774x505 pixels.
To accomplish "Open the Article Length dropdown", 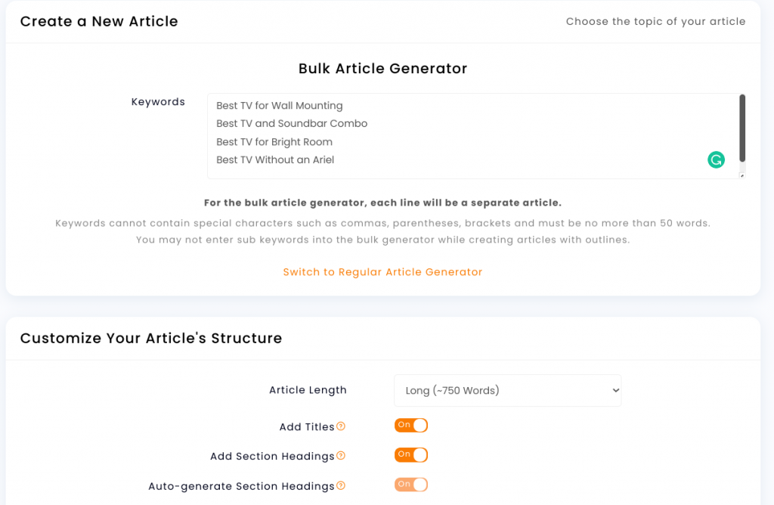I will click(x=507, y=391).
